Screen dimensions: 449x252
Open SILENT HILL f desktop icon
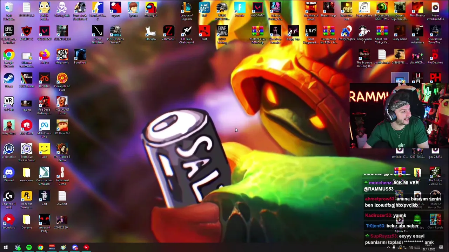point(62,33)
